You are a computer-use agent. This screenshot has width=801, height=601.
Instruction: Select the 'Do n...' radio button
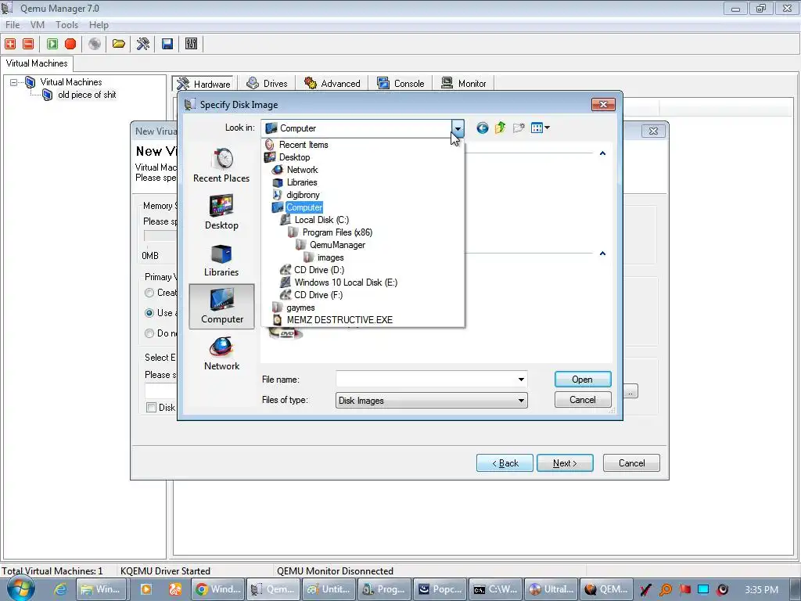click(x=149, y=333)
